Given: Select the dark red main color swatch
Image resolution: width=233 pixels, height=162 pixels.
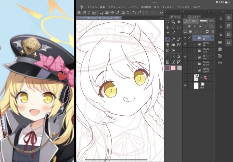Looking at the screenshot, I should point(167,68).
